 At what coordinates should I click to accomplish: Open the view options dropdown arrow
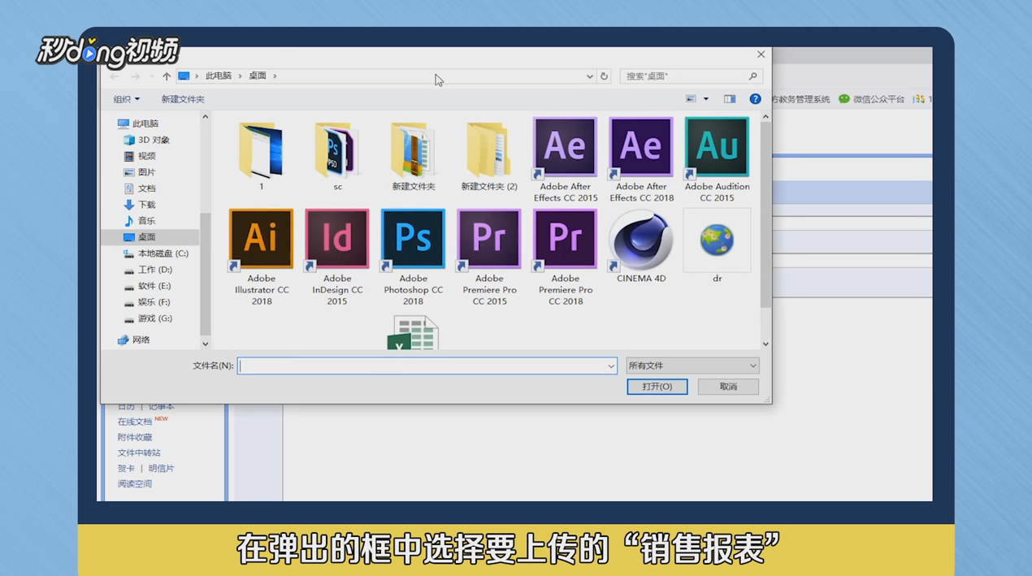pos(705,99)
